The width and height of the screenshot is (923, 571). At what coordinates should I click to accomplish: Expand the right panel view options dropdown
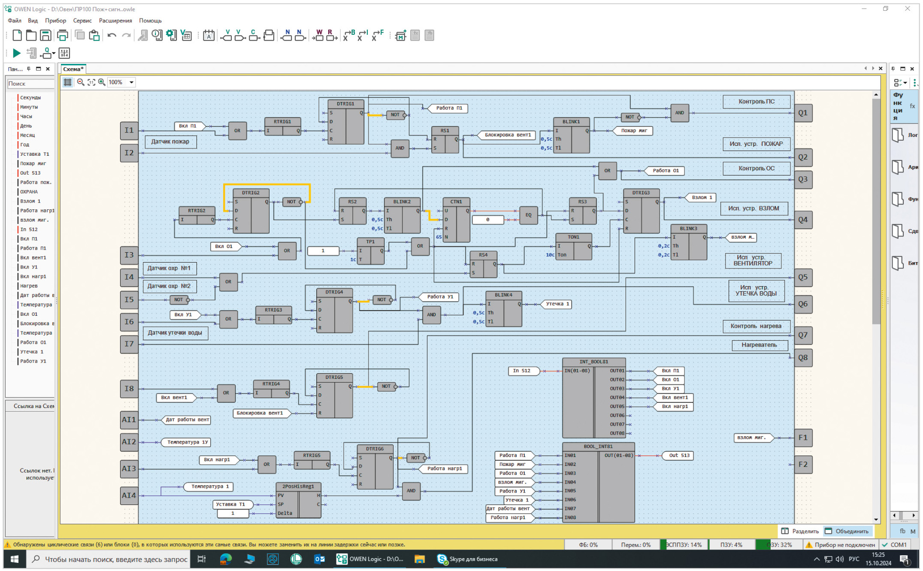pos(905,83)
